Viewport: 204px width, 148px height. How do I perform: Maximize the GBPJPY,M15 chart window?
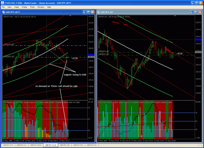click(x=88, y=12)
